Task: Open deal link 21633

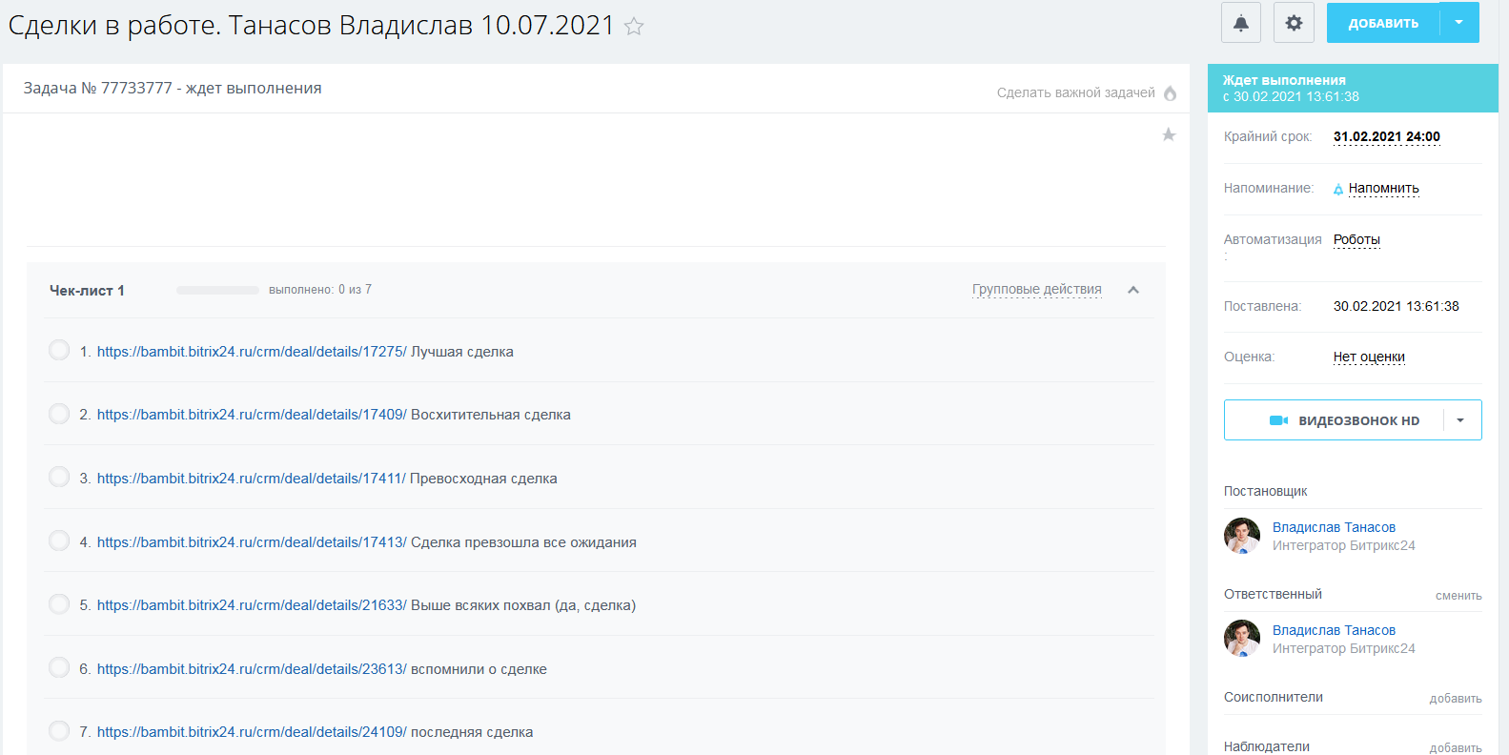Action: coord(252,605)
